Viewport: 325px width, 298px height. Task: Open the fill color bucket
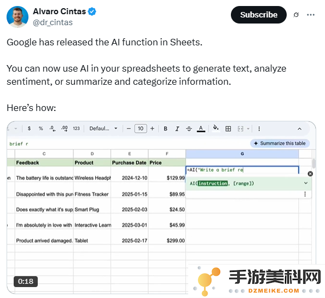(216, 128)
